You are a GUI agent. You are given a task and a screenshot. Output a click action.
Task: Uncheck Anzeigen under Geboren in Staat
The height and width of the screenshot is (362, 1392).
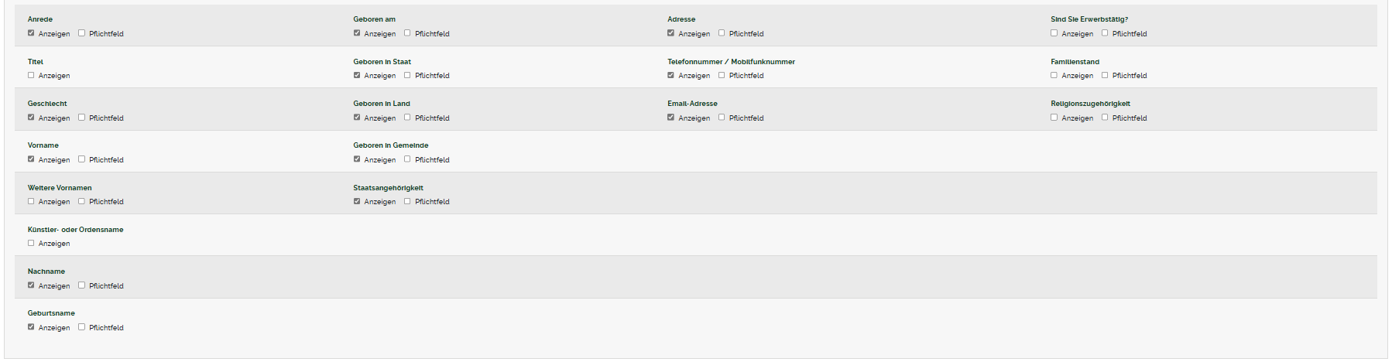357,75
